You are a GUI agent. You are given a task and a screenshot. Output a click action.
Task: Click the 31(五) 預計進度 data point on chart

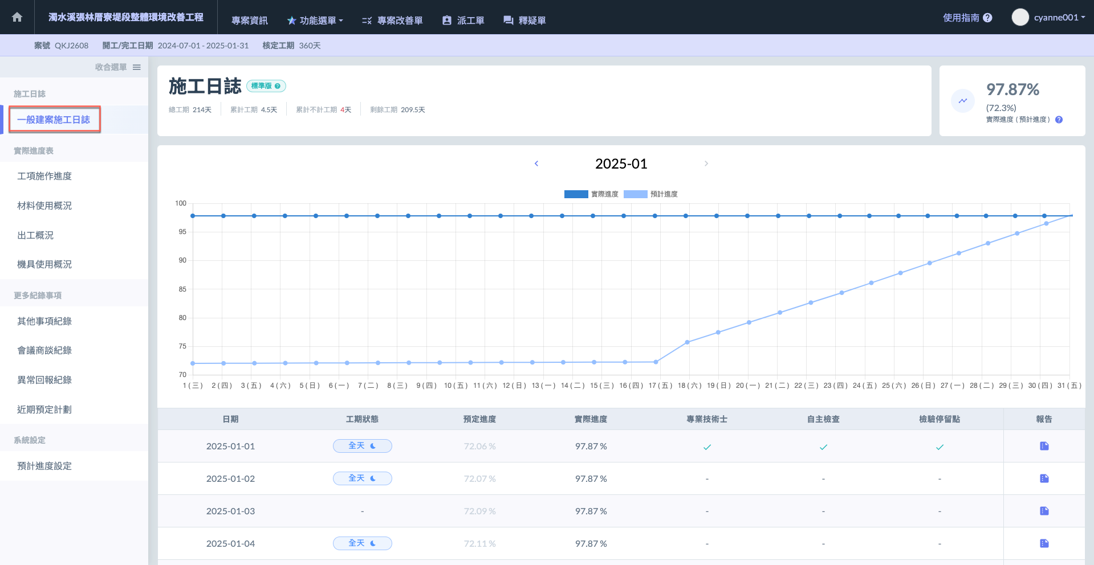pos(1071,215)
